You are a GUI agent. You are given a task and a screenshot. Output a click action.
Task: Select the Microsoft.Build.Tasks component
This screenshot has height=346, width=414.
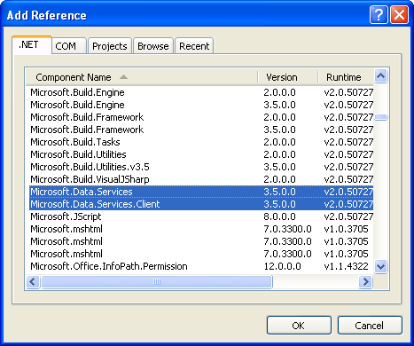(201, 142)
